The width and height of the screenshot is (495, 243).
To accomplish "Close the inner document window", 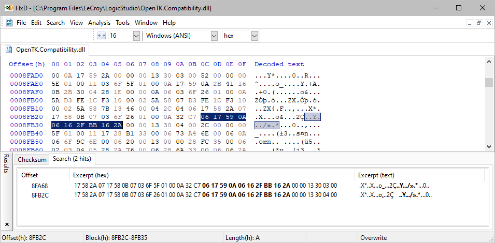I will pyautogui.click(x=489, y=23).
